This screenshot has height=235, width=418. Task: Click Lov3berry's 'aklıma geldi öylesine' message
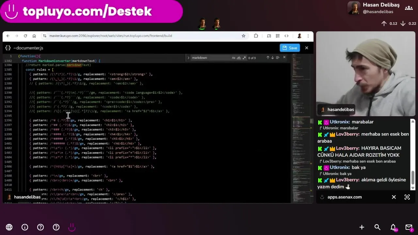click(362, 183)
